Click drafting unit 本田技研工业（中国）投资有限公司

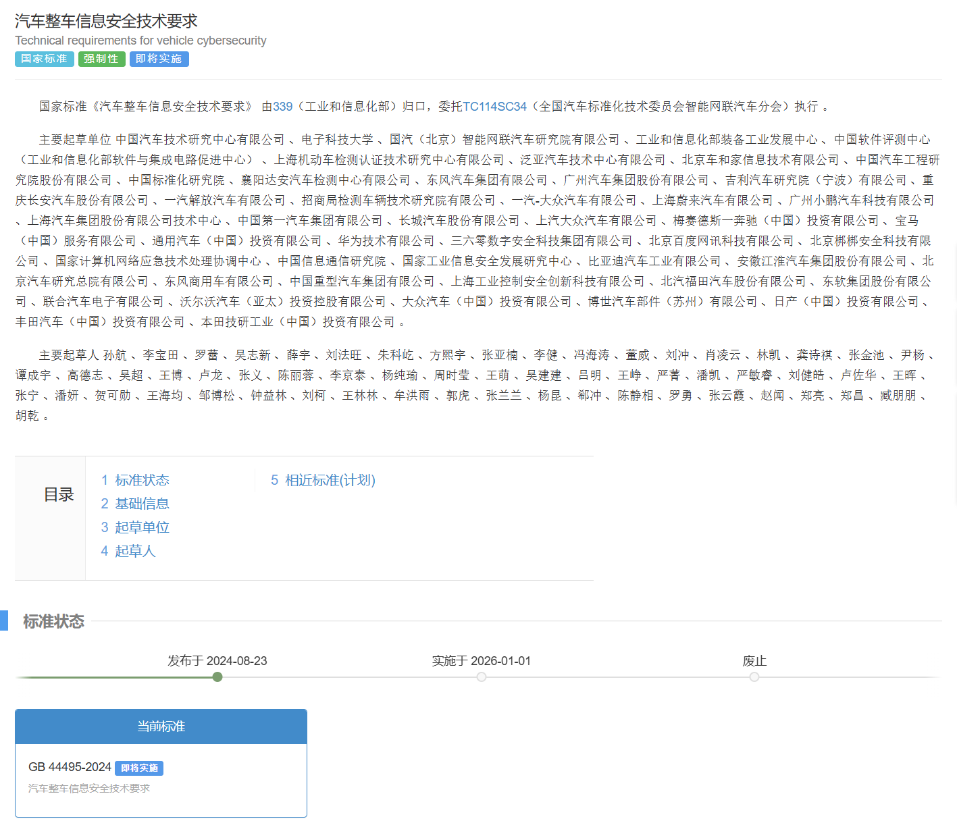click(x=298, y=322)
